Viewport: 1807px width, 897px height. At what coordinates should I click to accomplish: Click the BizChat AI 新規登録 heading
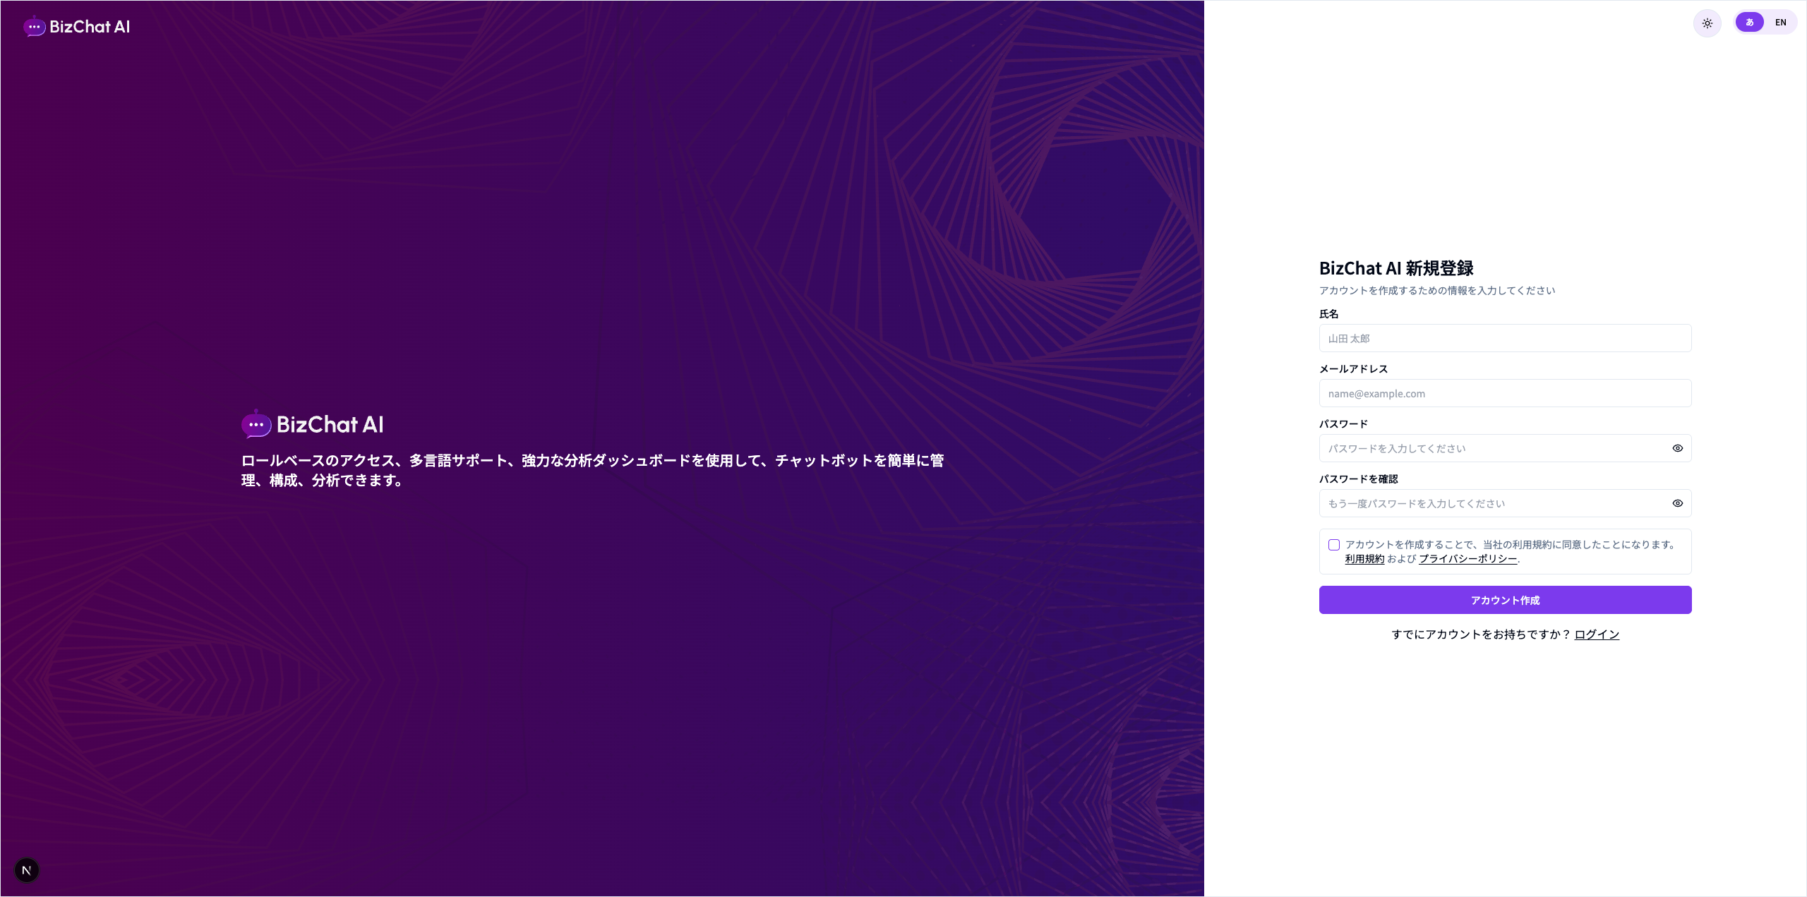[1396, 268]
